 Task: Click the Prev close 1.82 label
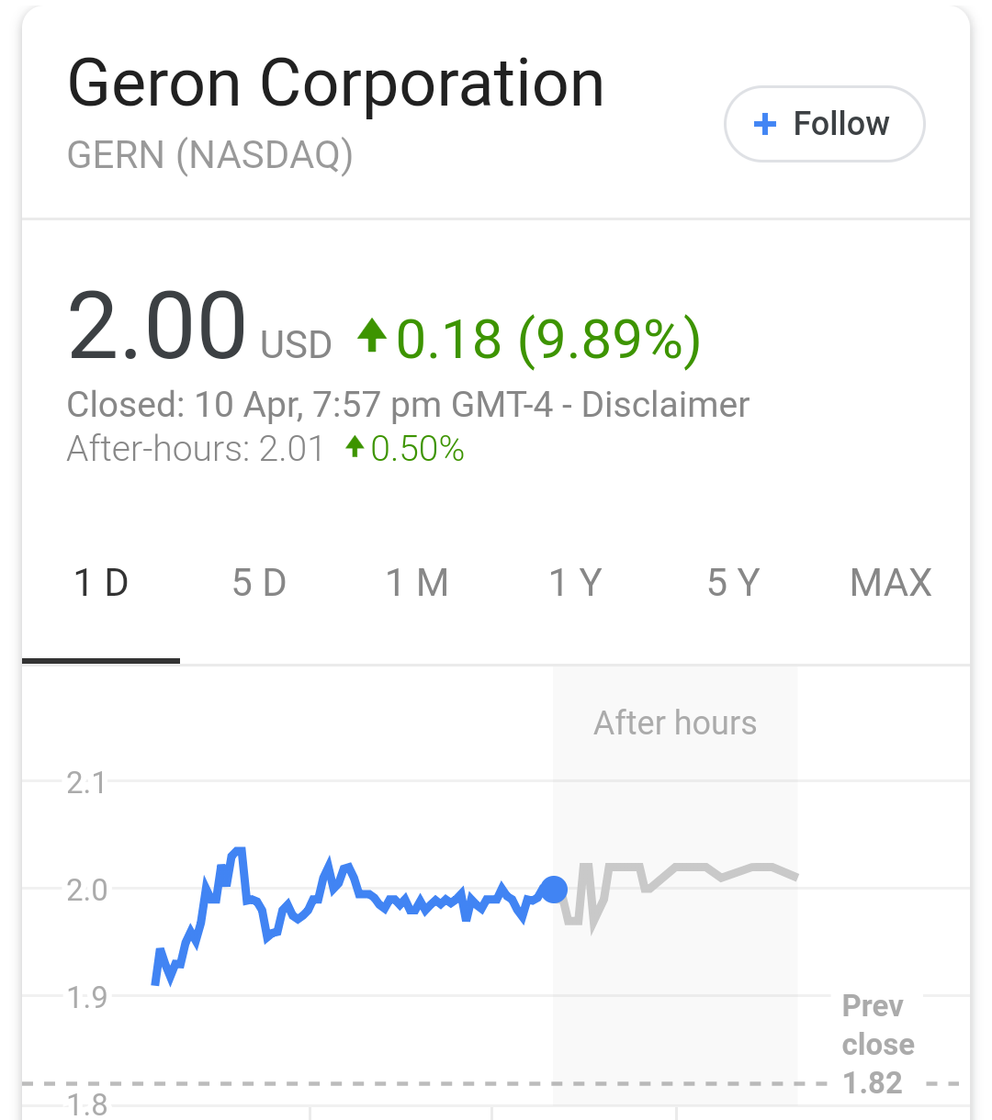(x=878, y=1045)
